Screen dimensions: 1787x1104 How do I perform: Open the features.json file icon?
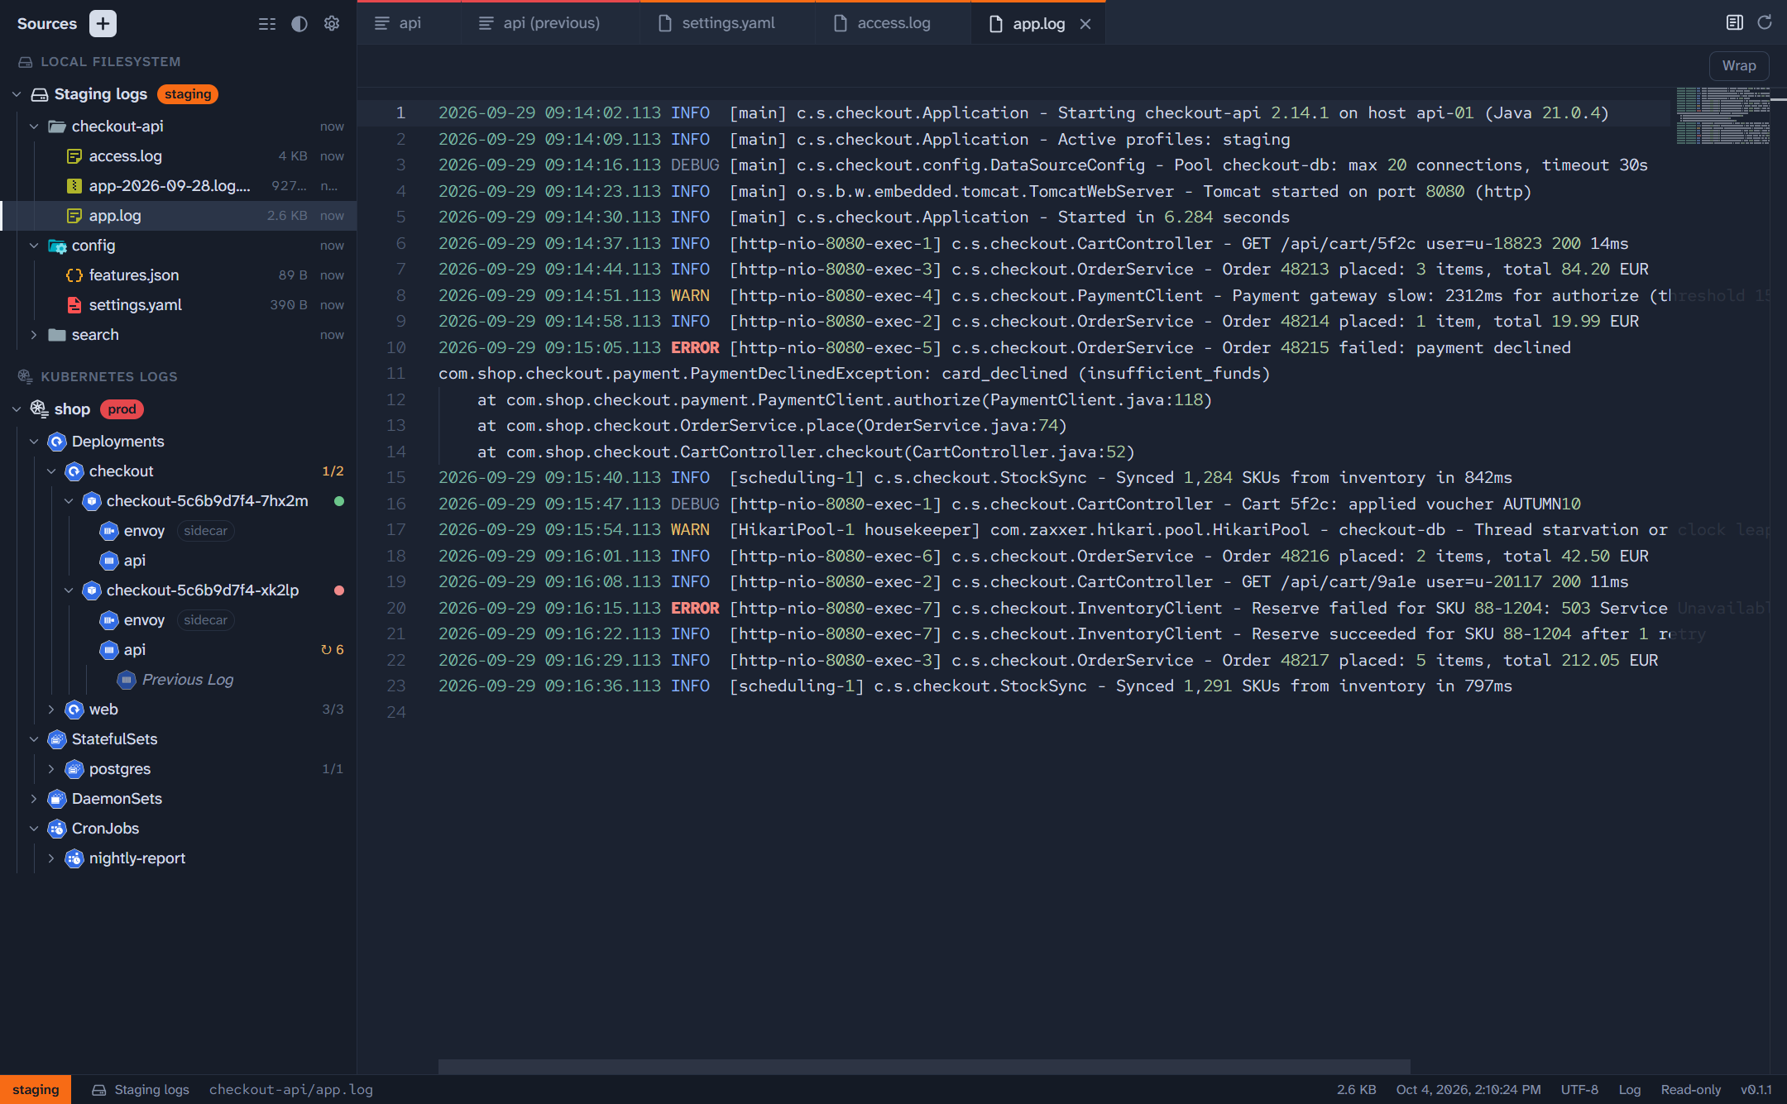point(74,275)
